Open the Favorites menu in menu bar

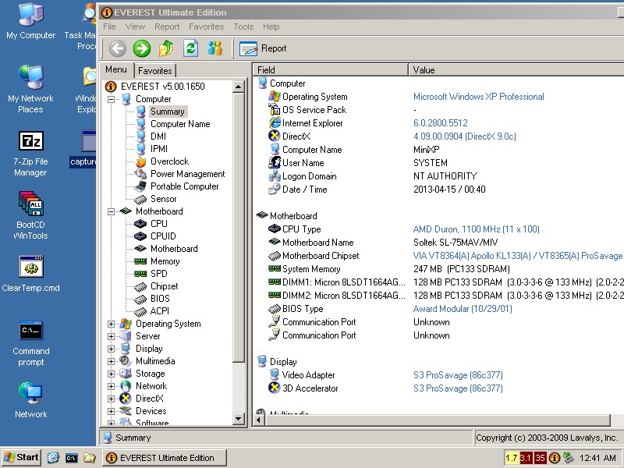coord(206,27)
